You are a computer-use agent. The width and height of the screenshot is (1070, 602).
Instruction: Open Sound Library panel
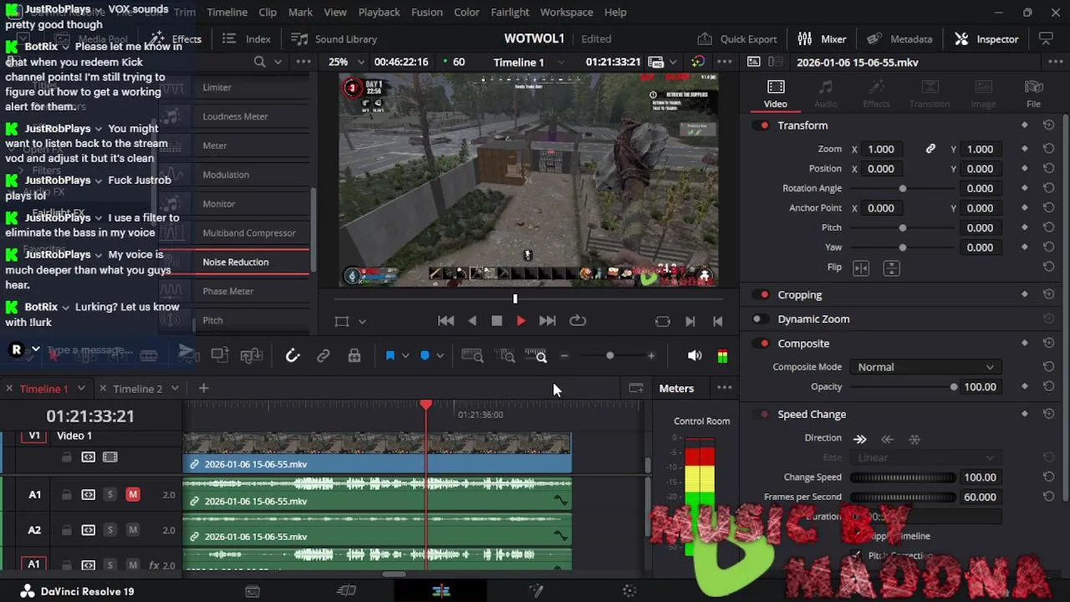334,39
